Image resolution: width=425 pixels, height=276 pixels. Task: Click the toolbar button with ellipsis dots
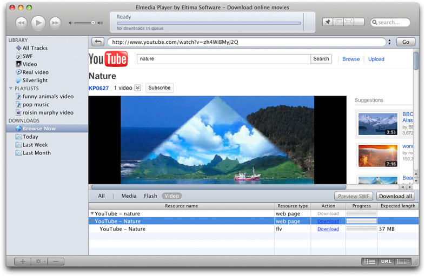click(x=360, y=22)
